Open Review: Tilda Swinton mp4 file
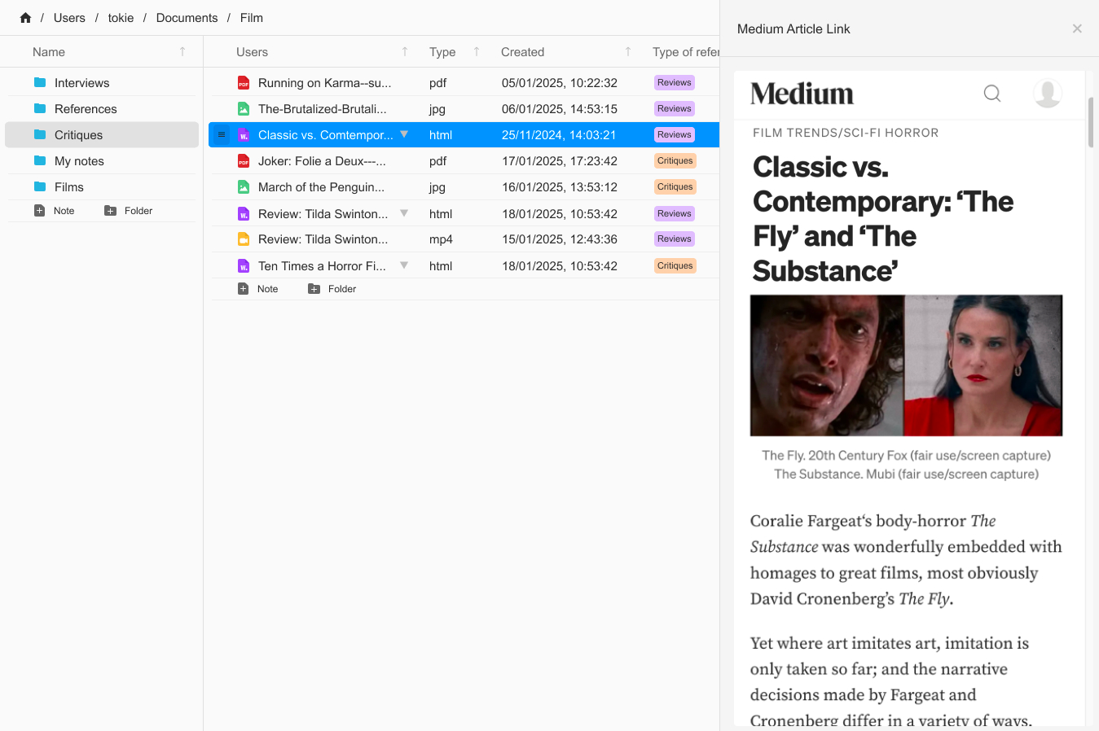Screen dimensions: 1099x731 (x=323, y=239)
